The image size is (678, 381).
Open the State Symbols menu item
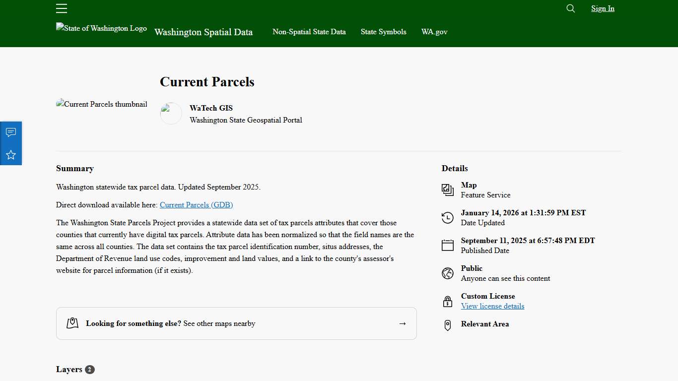(x=383, y=32)
